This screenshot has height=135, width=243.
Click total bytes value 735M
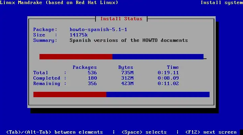(x=127, y=73)
